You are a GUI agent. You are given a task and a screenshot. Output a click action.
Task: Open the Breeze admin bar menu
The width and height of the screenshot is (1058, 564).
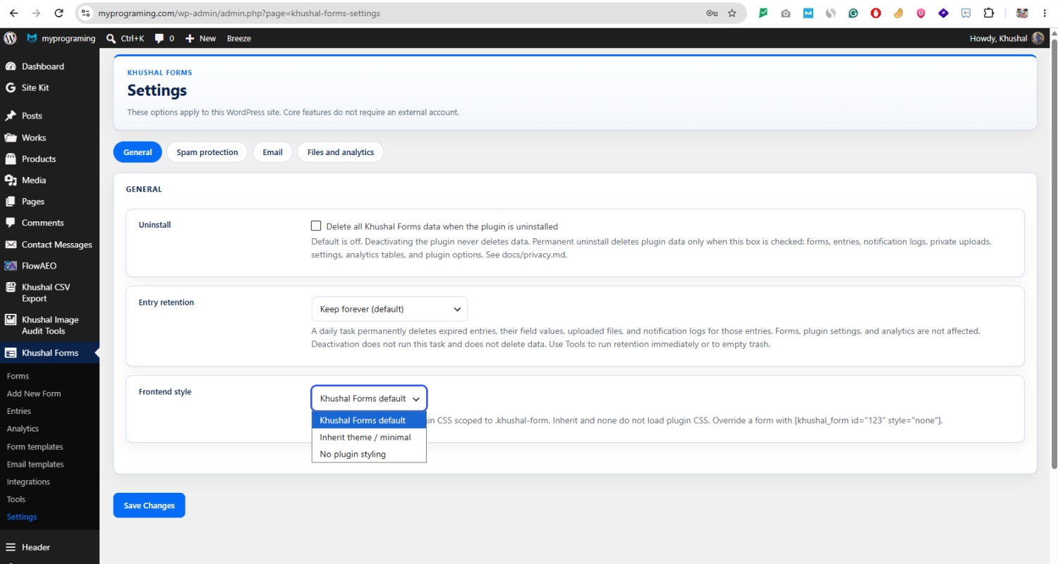click(x=239, y=38)
